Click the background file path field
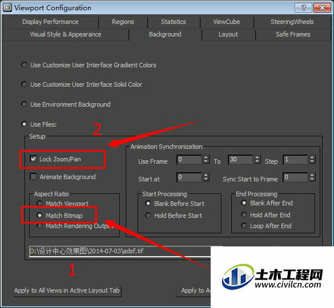Viewport: 334px width, 308px height. [x=120, y=251]
